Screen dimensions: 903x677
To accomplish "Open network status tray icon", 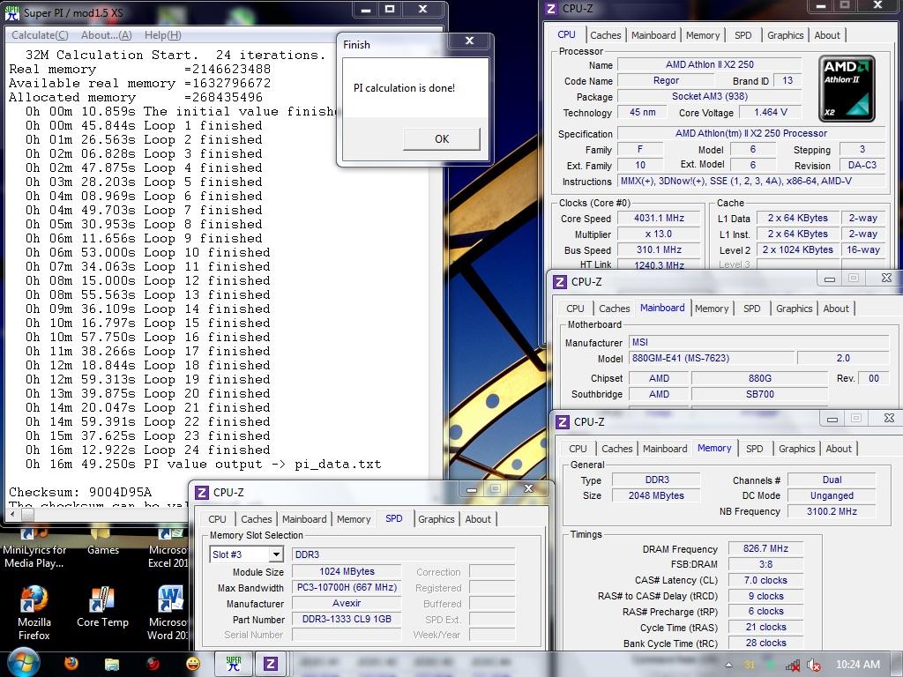I will click(x=793, y=665).
